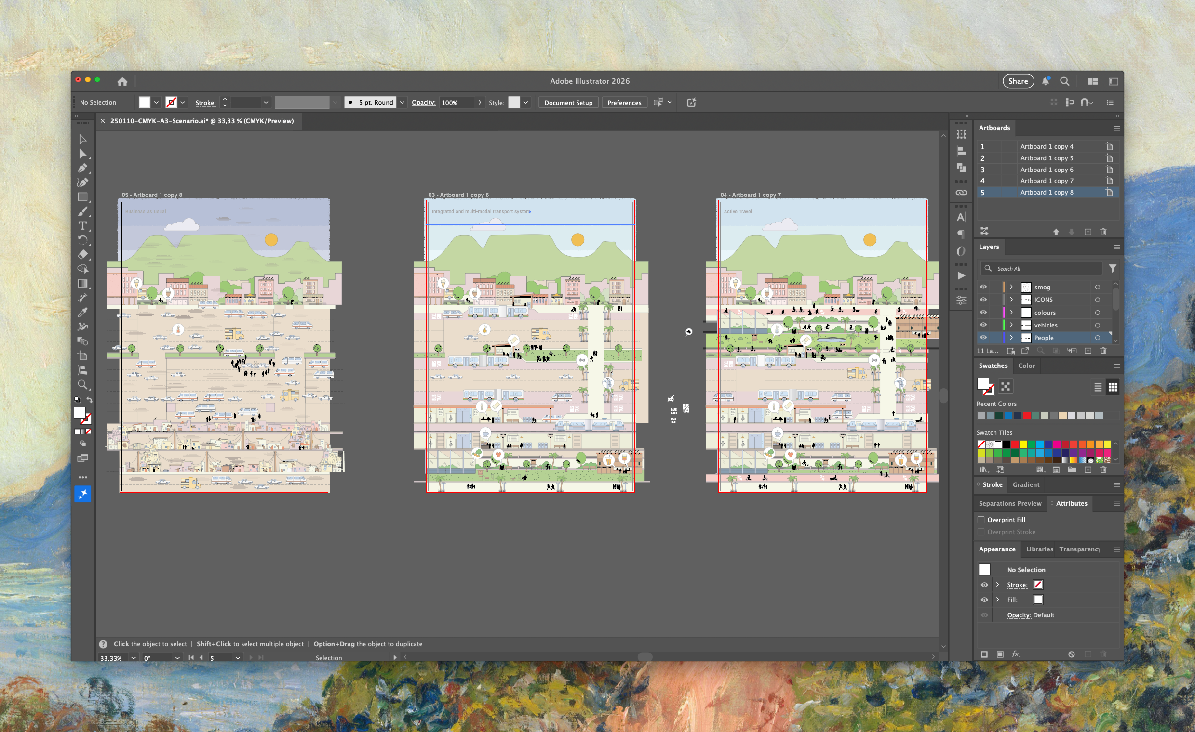Open Preferences
Viewport: 1195px width, 732px height.
[x=624, y=102]
